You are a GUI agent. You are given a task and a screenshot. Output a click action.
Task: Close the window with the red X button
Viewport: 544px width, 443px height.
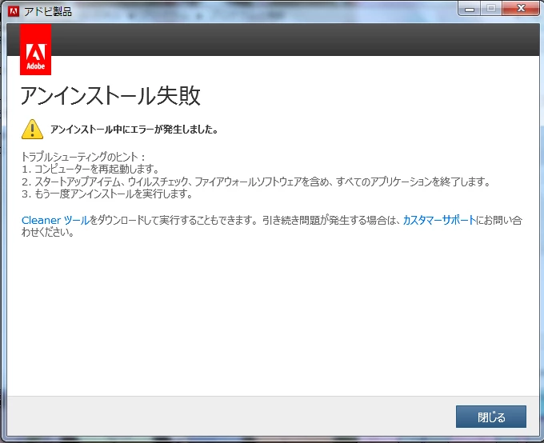click(521, 9)
